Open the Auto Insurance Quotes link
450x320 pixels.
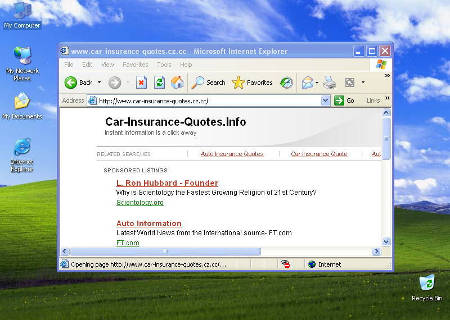tap(232, 154)
